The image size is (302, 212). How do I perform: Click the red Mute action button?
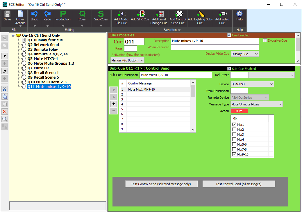[239, 111]
